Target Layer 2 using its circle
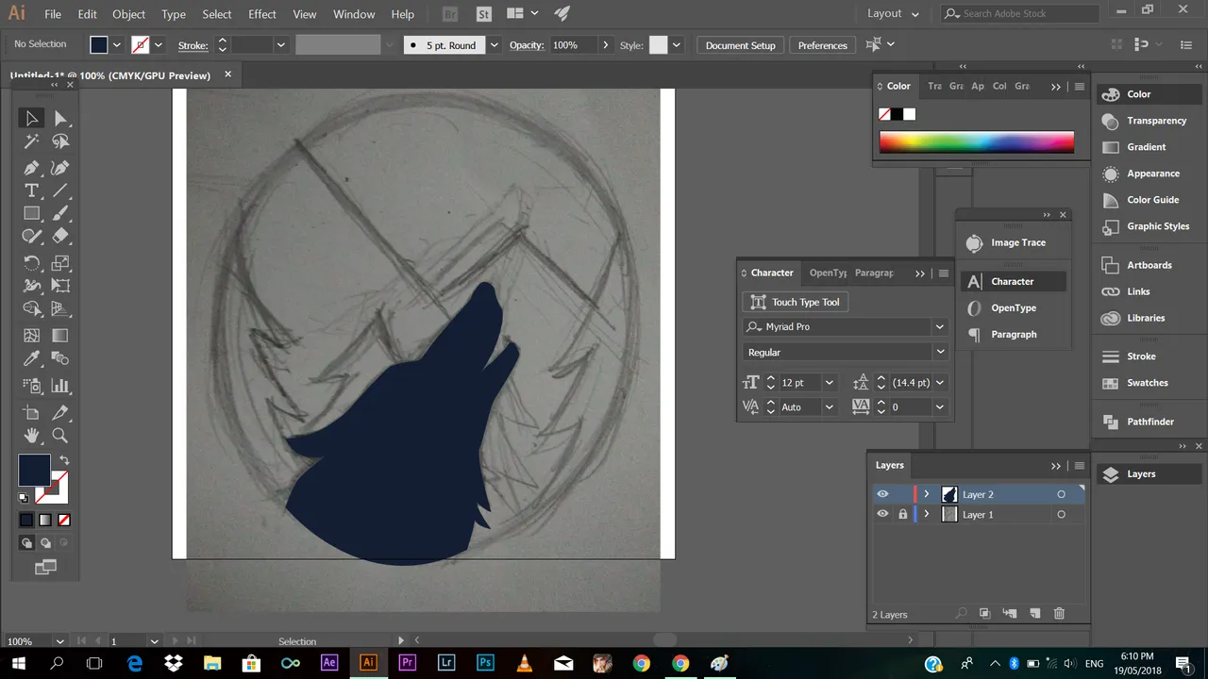Image resolution: width=1208 pixels, height=679 pixels. click(x=1061, y=494)
